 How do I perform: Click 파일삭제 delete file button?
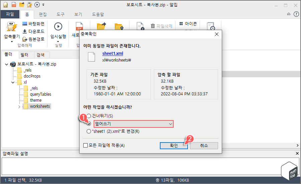[x=162, y=26]
